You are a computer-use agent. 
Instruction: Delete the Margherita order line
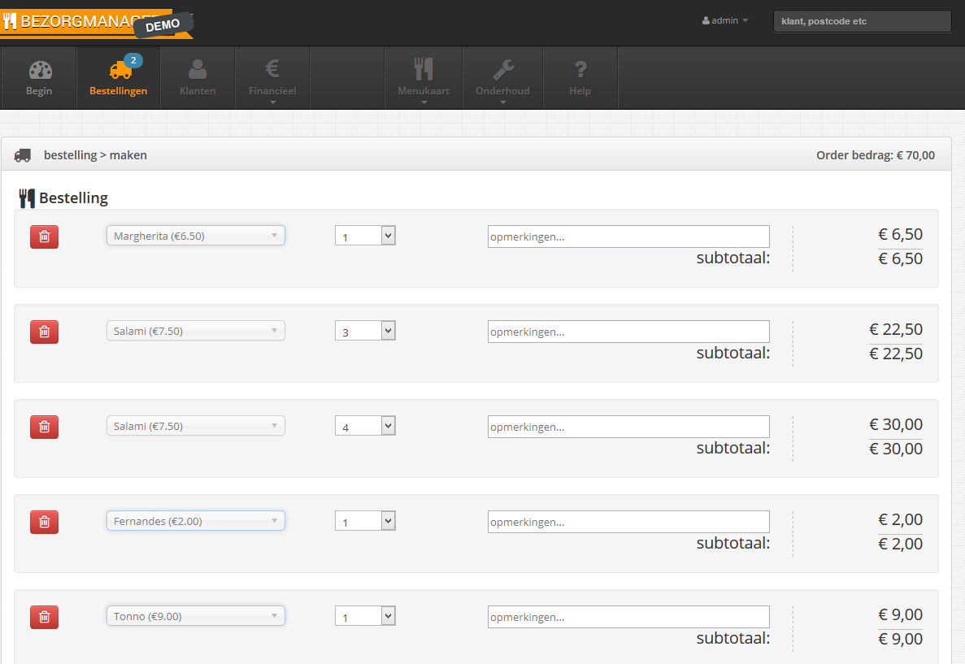(45, 237)
